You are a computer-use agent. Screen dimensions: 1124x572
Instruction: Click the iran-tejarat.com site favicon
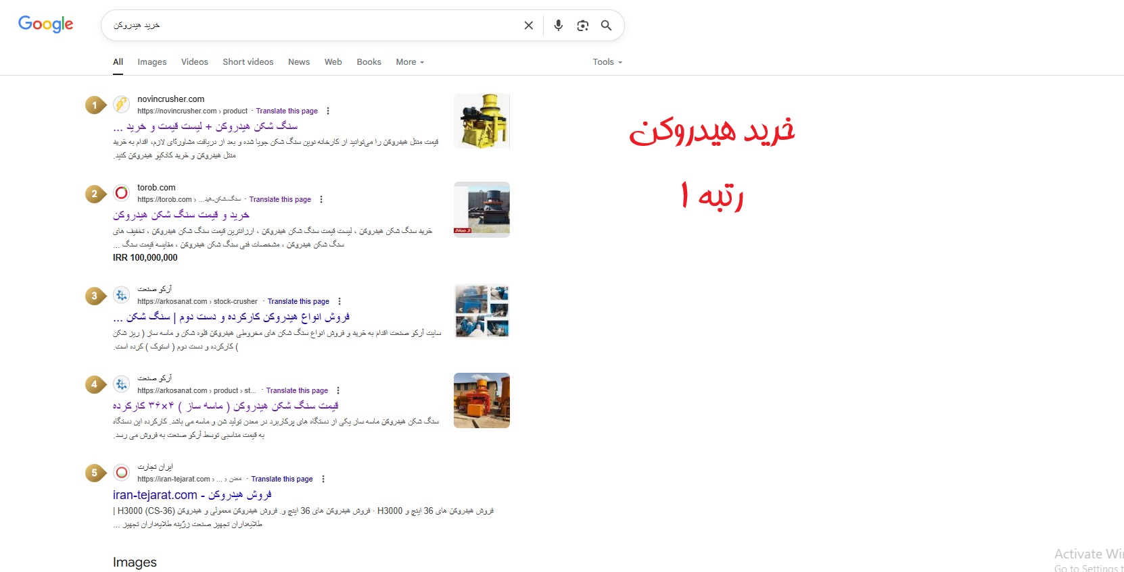122,472
